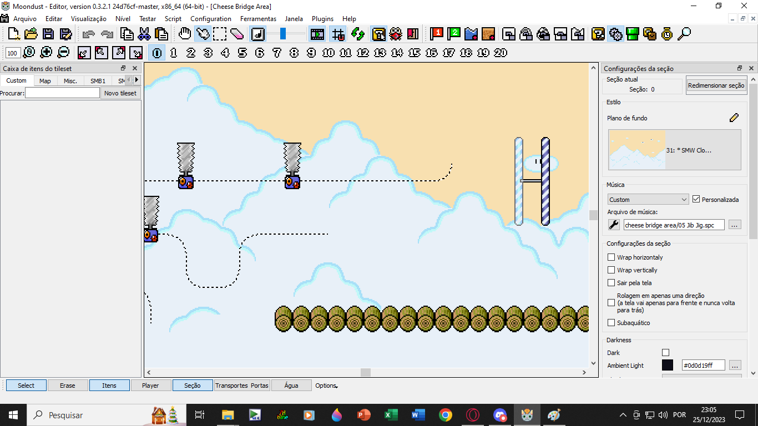Choose the rectangular selection tool
The image size is (758, 426).
point(220,34)
